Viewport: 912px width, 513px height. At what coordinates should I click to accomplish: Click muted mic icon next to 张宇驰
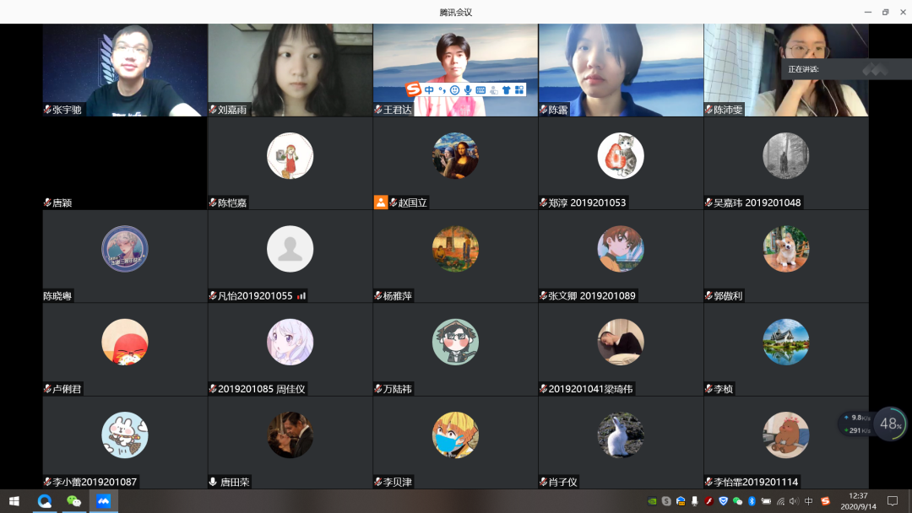point(48,110)
